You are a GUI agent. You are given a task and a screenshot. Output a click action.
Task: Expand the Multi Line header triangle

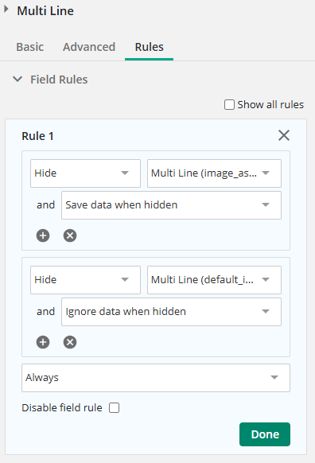click(6, 10)
